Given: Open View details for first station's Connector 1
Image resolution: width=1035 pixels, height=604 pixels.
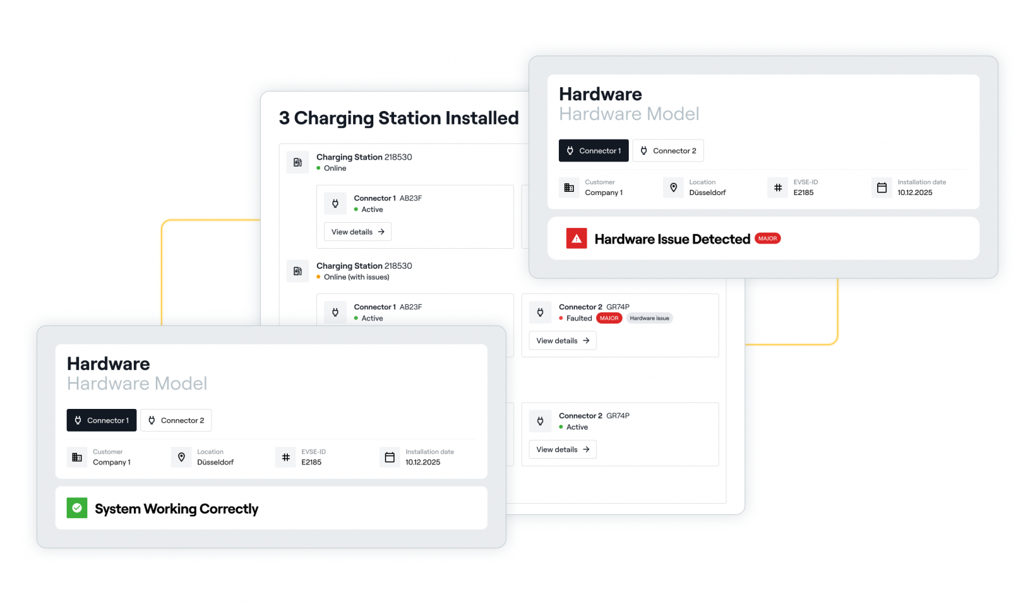Looking at the screenshot, I should tap(358, 232).
